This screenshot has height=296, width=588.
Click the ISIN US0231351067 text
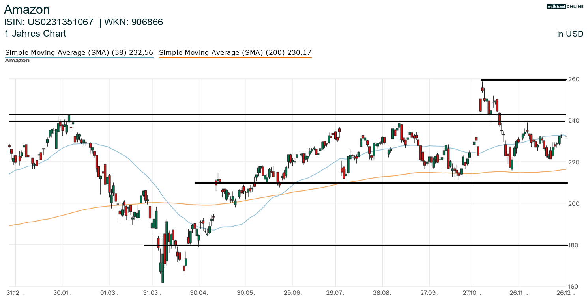coord(49,22)
